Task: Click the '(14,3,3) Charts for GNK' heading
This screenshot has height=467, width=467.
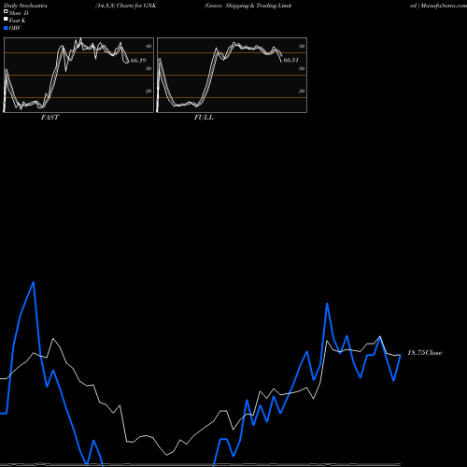Action: click(126, 6)
